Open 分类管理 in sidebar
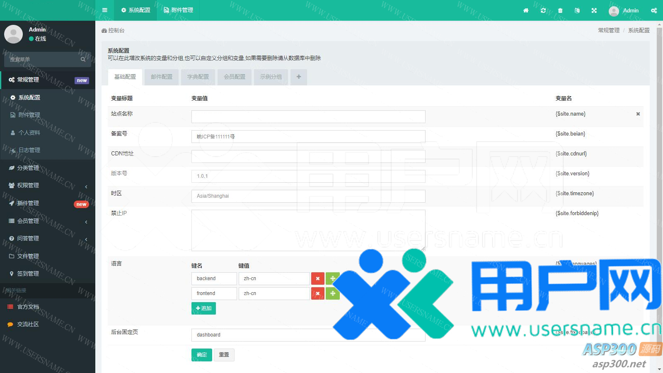This screenshot has height=373, width=663. [x=48, y=168]
